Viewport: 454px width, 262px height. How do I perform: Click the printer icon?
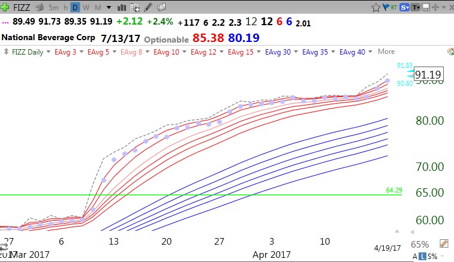pos(39,7)
